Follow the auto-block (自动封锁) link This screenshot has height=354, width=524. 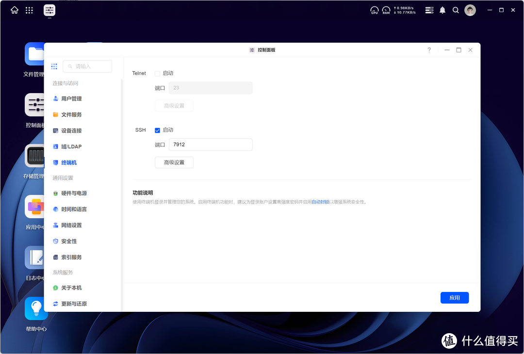(x=320, y=202)
